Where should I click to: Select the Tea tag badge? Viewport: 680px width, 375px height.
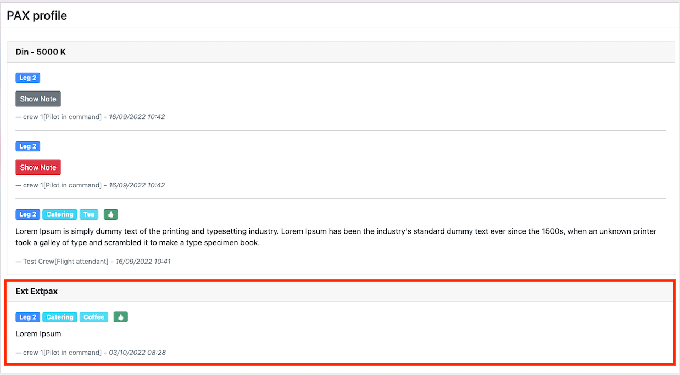[89, 214]
